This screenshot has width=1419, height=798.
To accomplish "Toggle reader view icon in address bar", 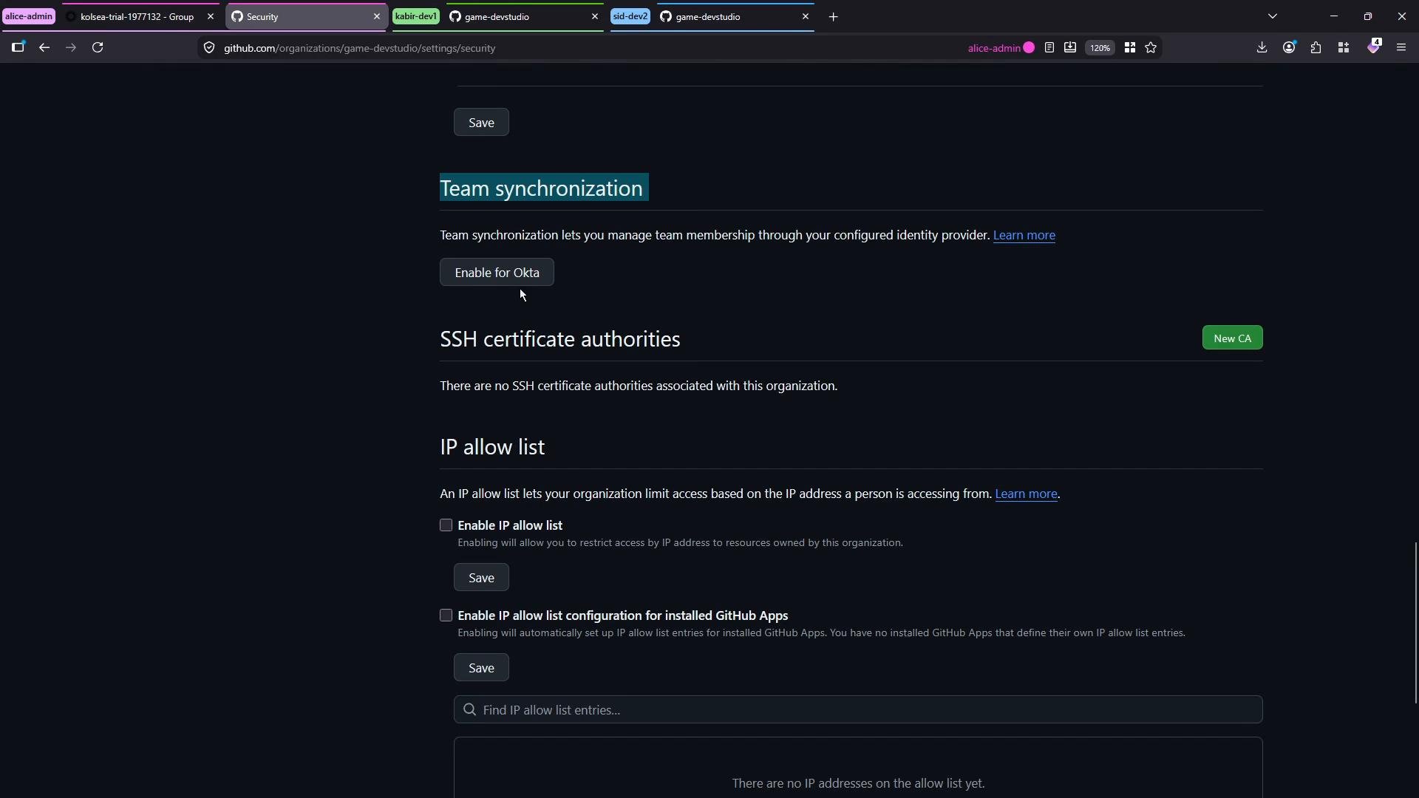I will point(1049,48).
